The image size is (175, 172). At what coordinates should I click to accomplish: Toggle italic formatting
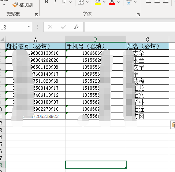pos(55,2)
